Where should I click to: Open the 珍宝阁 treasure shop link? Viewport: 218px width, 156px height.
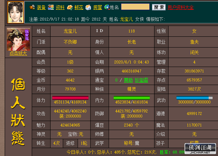[141, 80]
